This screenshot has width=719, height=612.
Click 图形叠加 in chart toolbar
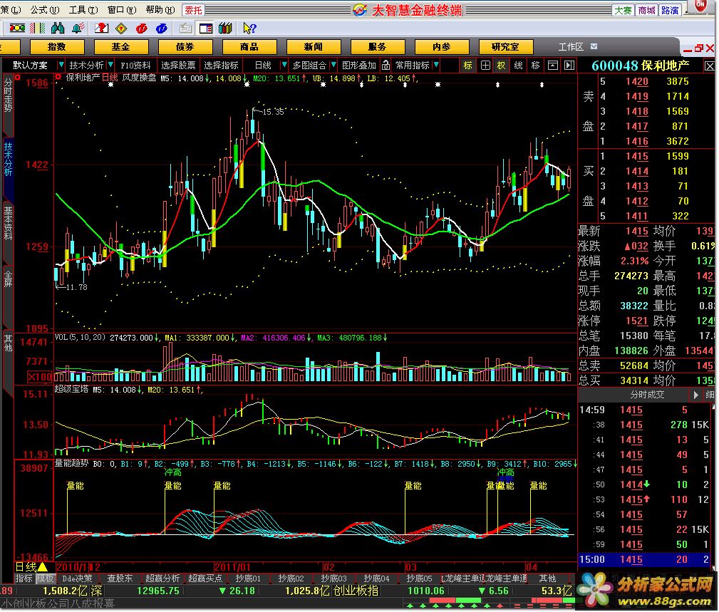(359, 65)
